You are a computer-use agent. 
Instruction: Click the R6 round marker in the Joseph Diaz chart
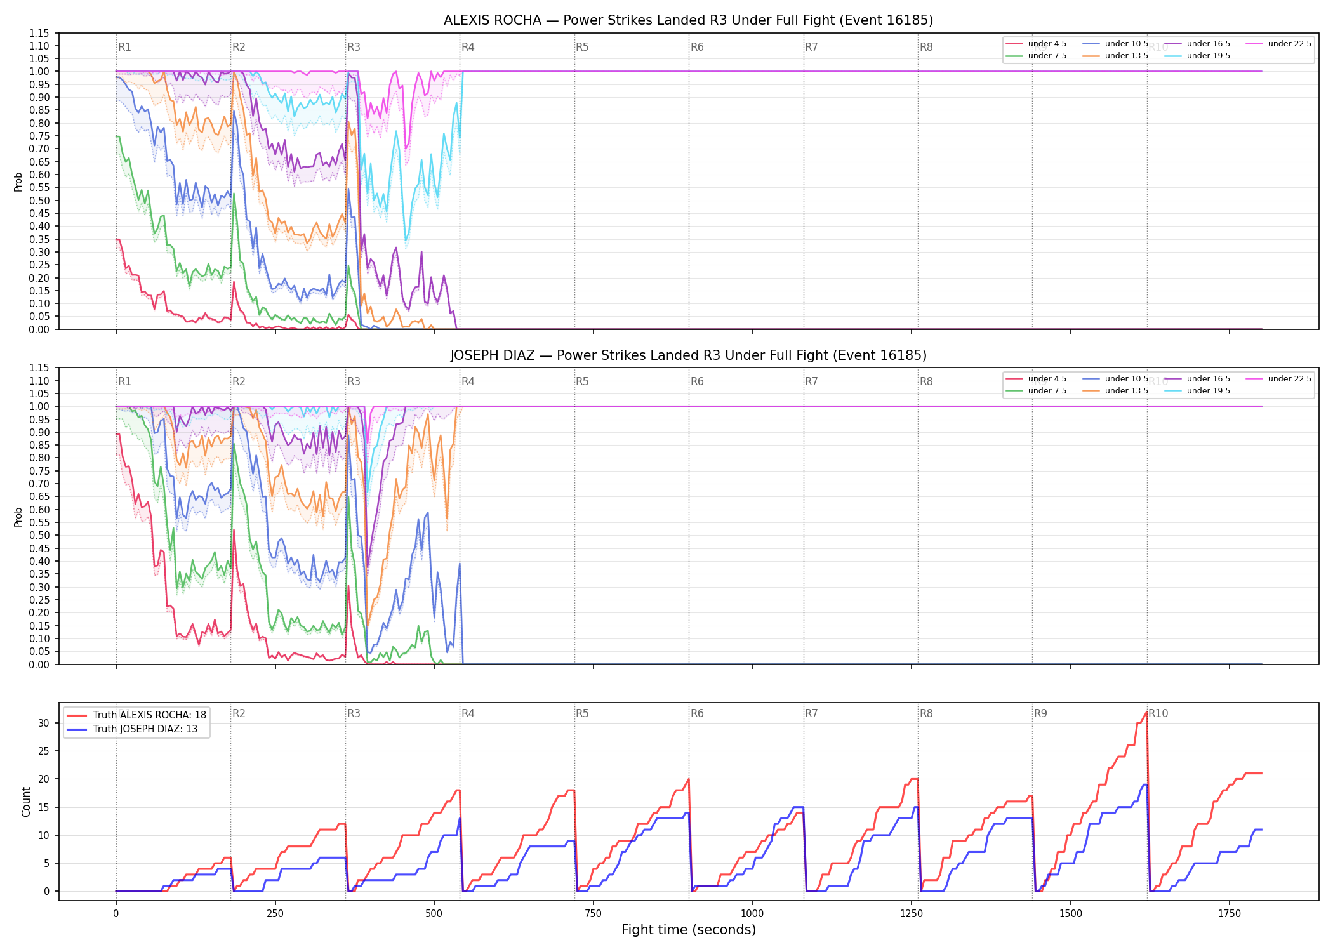coord(697,381)
